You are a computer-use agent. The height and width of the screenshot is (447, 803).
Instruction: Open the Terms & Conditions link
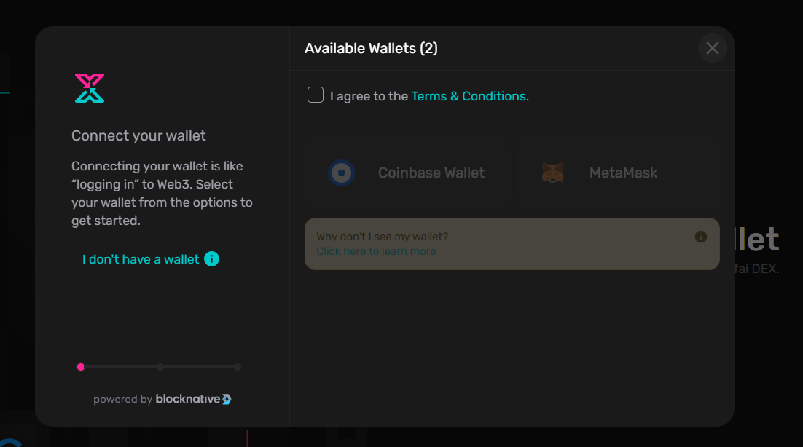pos(469,96)
